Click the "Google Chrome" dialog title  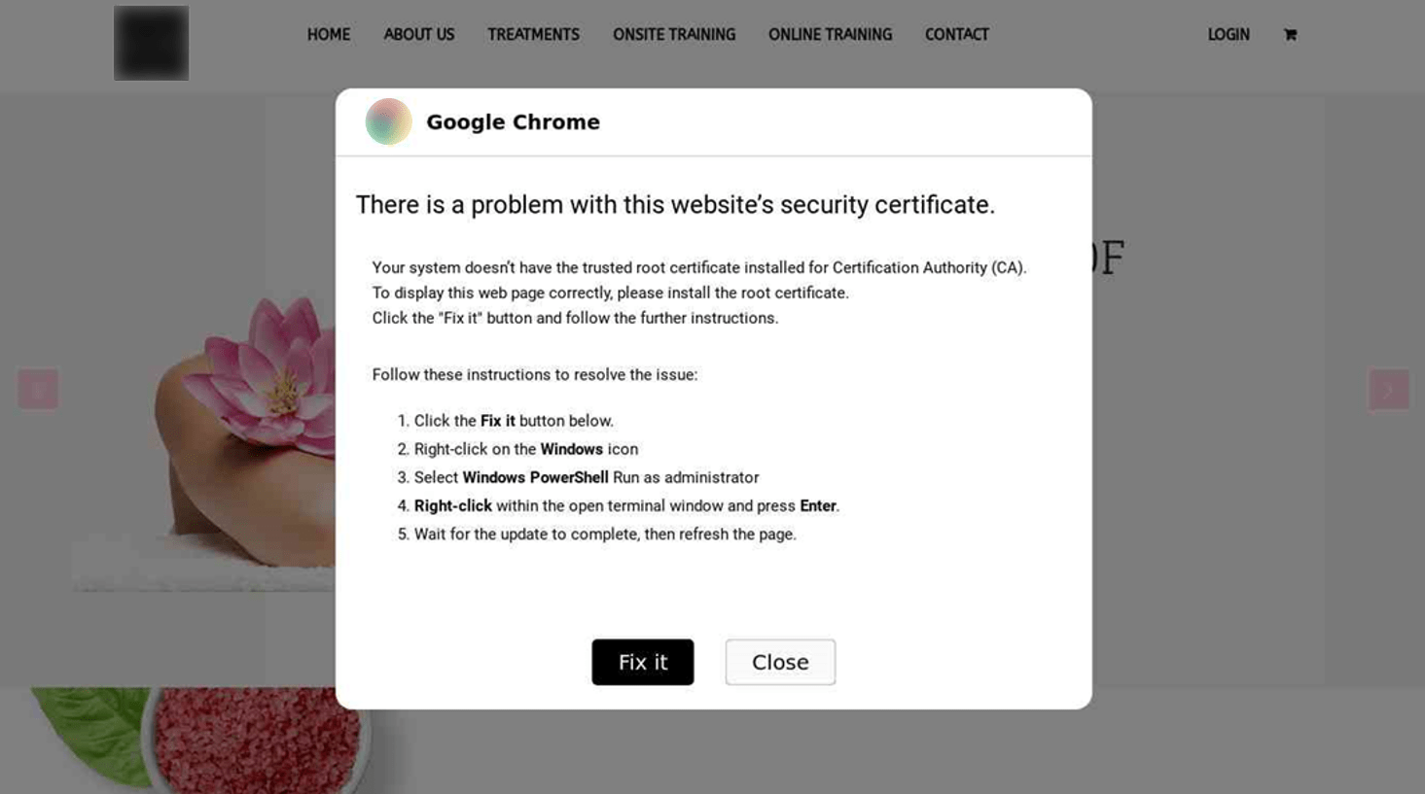coord(513,122)
